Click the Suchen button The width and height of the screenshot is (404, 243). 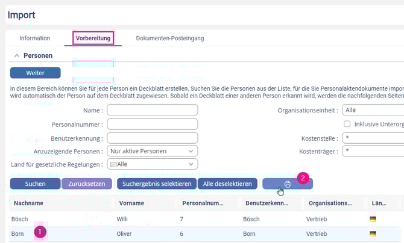tap(35, 183)
